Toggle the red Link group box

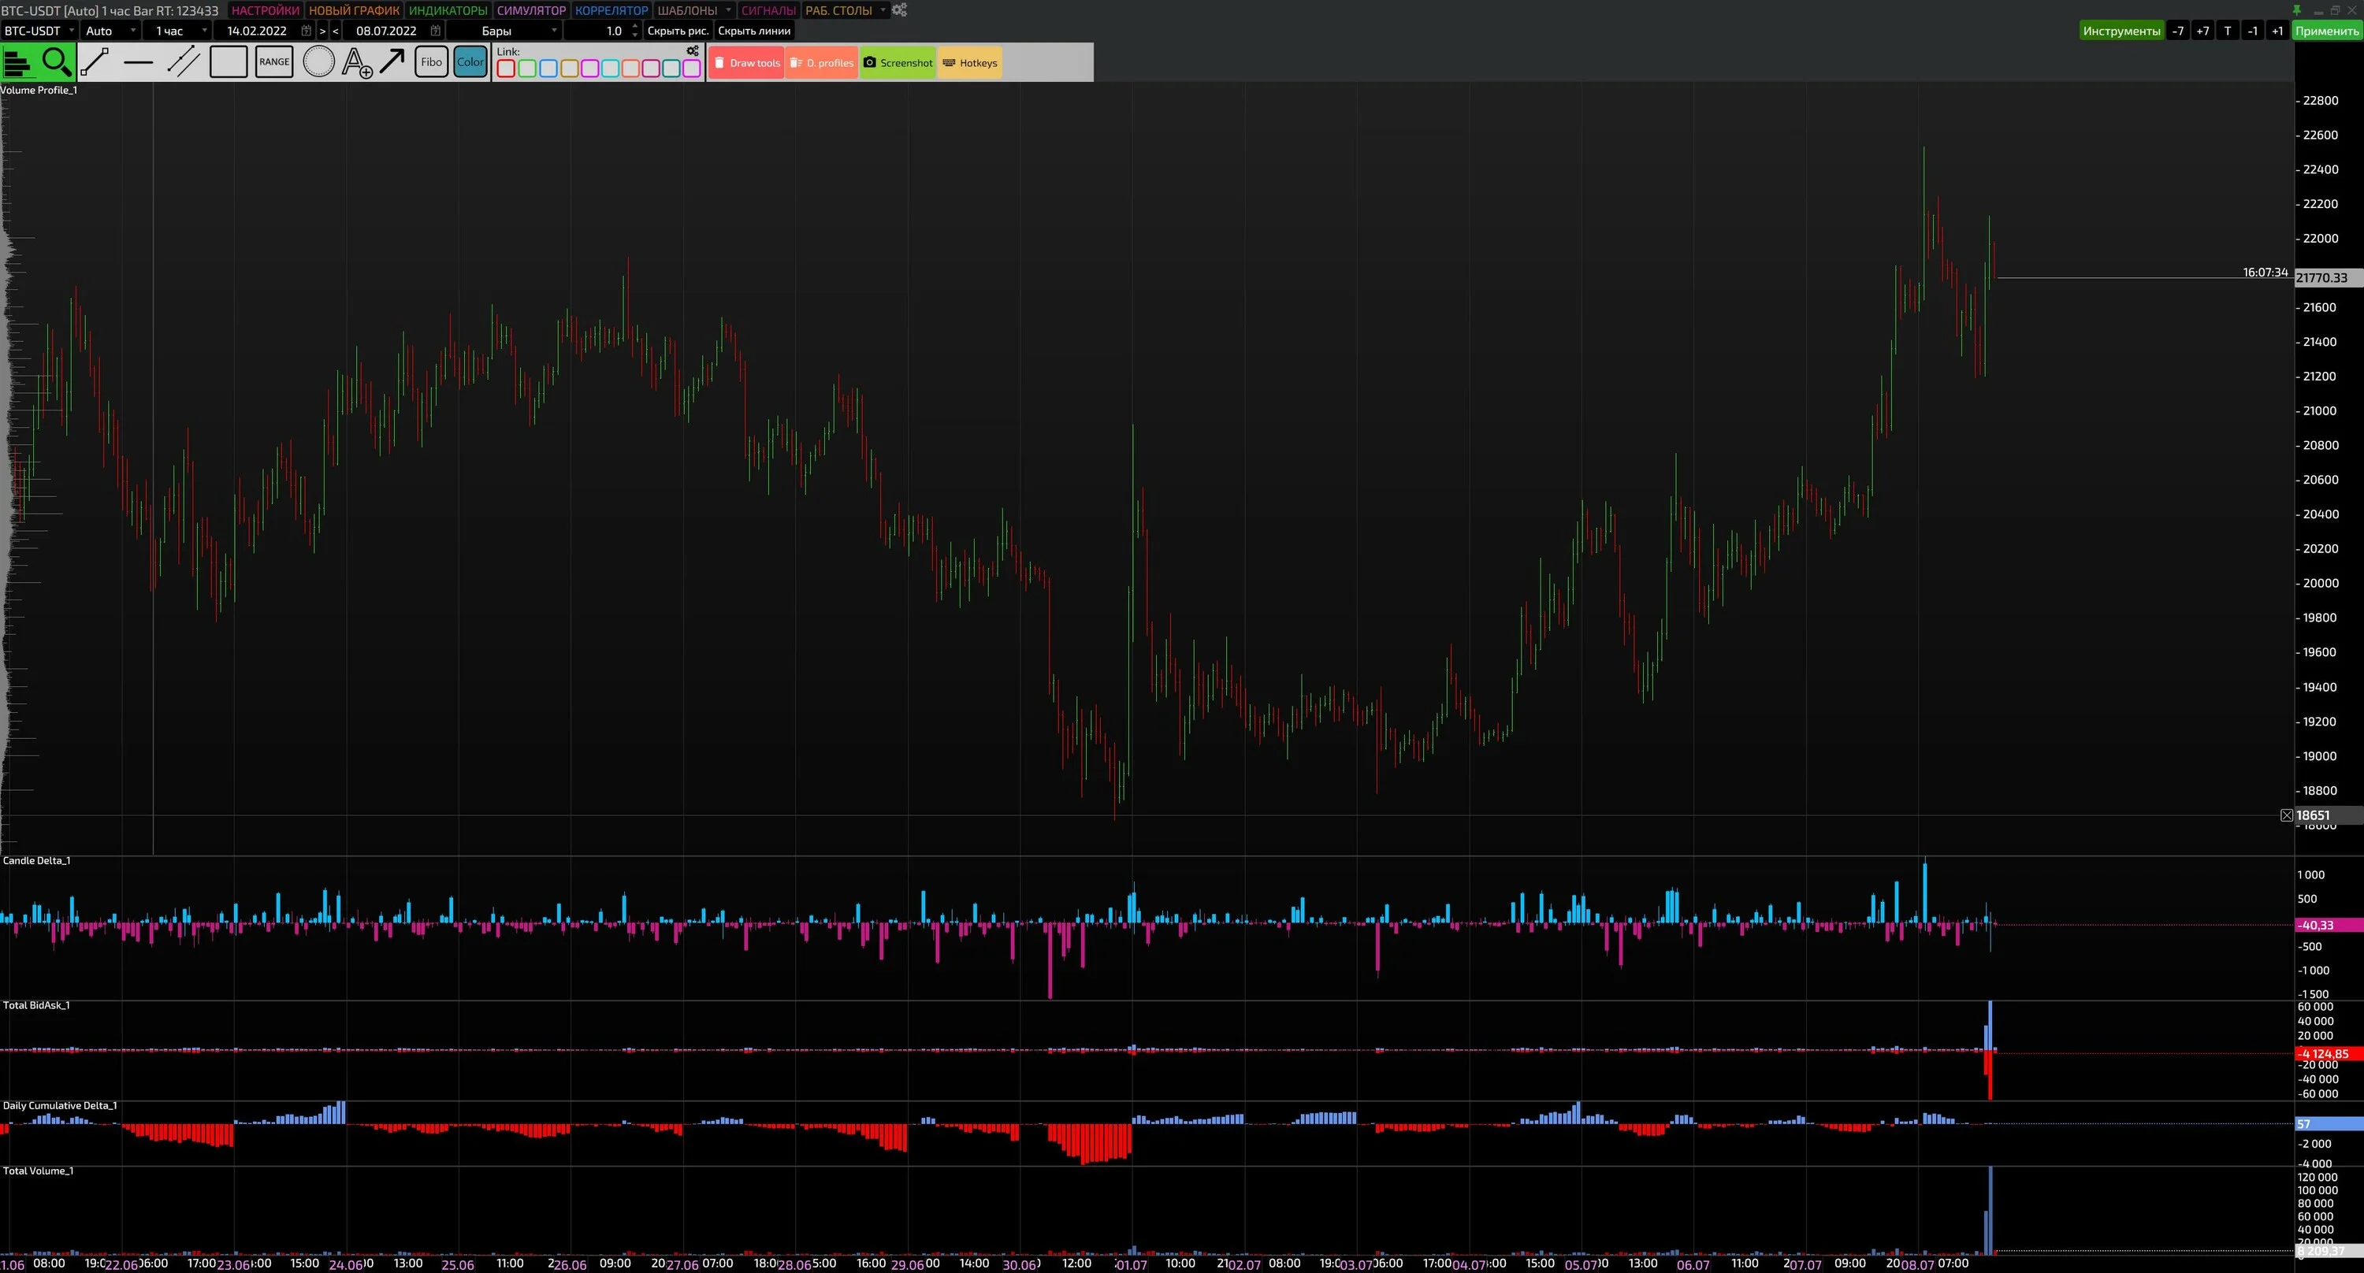(506, 69)
